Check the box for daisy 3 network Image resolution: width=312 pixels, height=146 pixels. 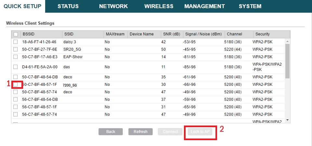pyautogui.click(x=15, y=42)
